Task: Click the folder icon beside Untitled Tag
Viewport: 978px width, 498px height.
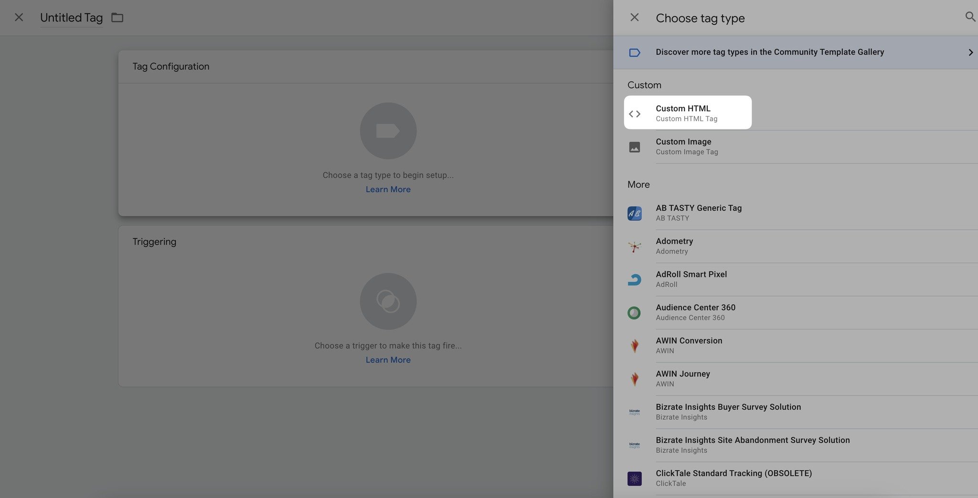Action: click(117, 17)
